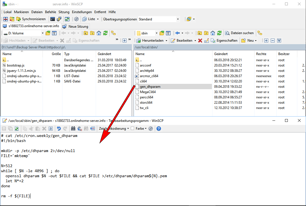This screenshot has height=206, width=306.
Task: Reload file in the text editor
Action: point(17,129)
